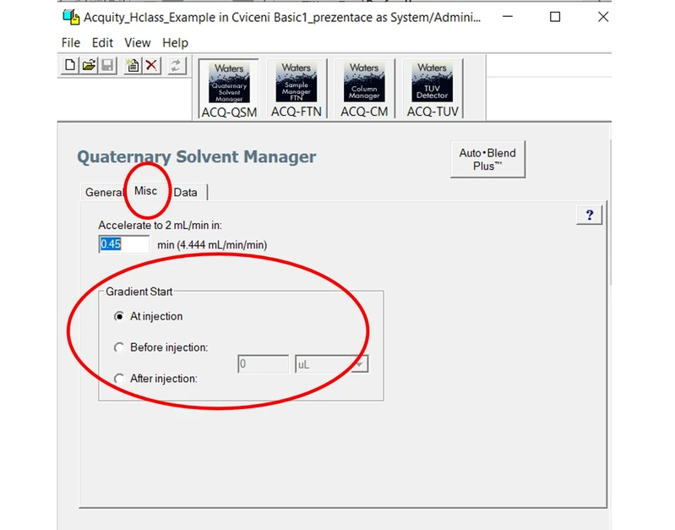Click the Quaternary Solvent Manager heading

coord(196,157)
